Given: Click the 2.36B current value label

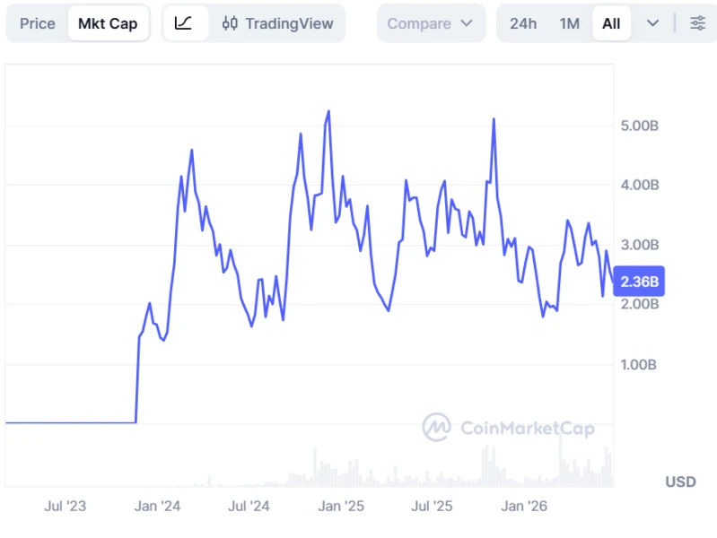Looking at the screenshot, I should pyautogui.click(x=639, y=282).
